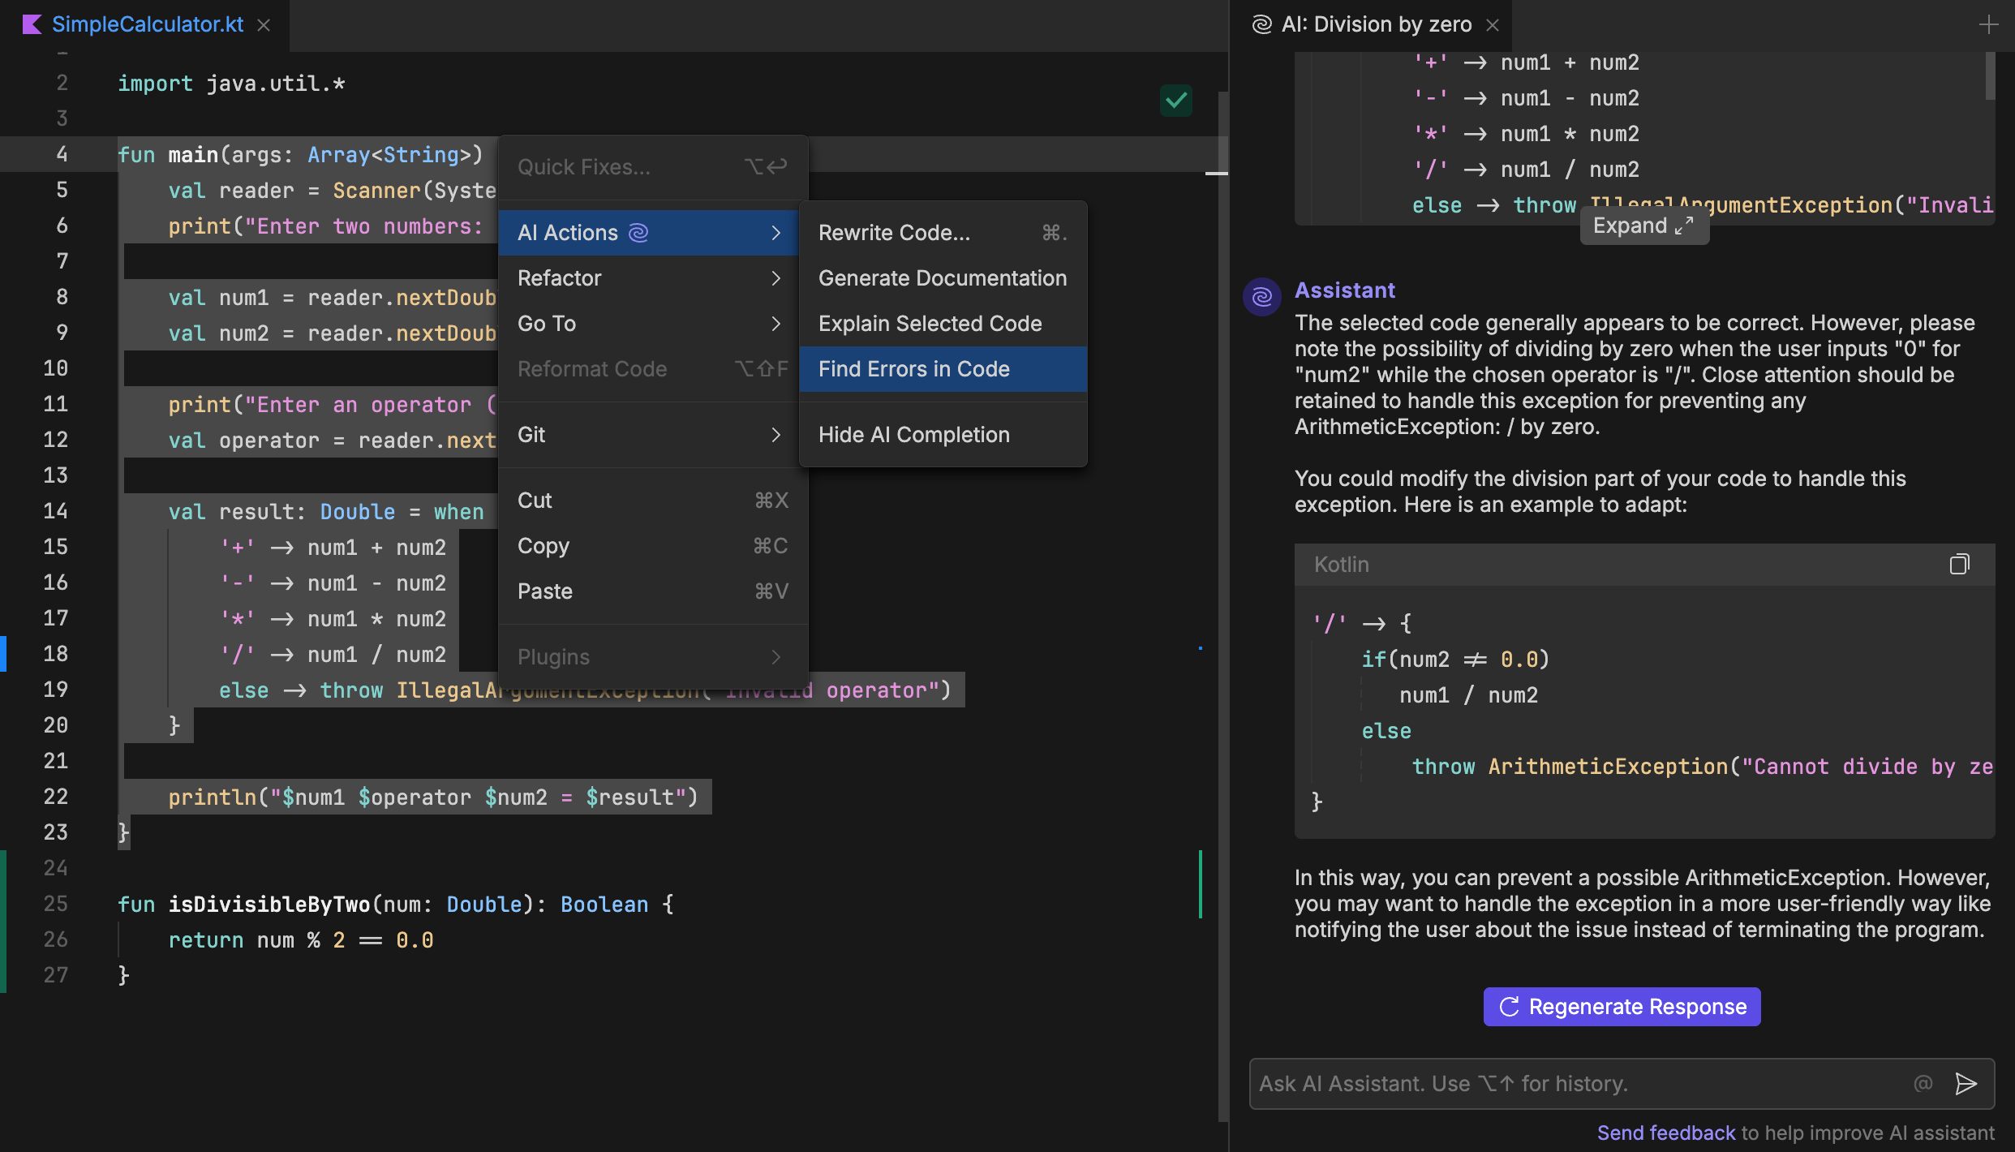Click Regenerate Response button
Viewport: 2015px width, 1152px height.
click(1622, 1007)
